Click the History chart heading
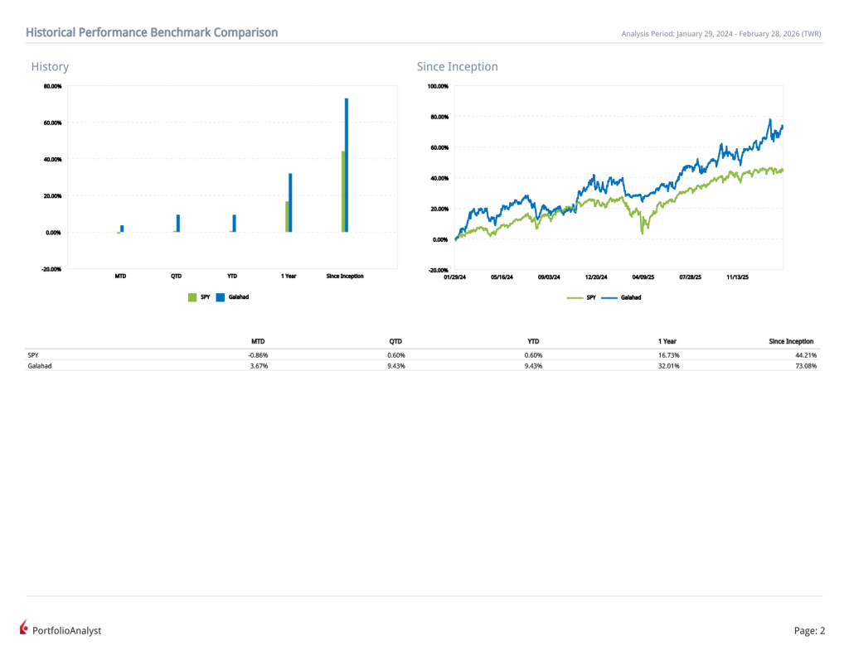This screenshot has width=849, height=655. coord(50,66)
